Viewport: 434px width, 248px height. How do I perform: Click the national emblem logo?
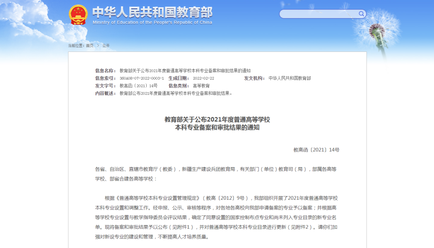coord(78,14)
